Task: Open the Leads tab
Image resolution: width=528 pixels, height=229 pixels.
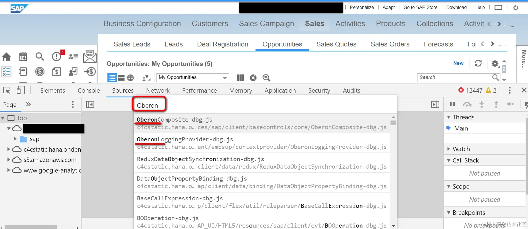Action: click(x=173, y=44)
